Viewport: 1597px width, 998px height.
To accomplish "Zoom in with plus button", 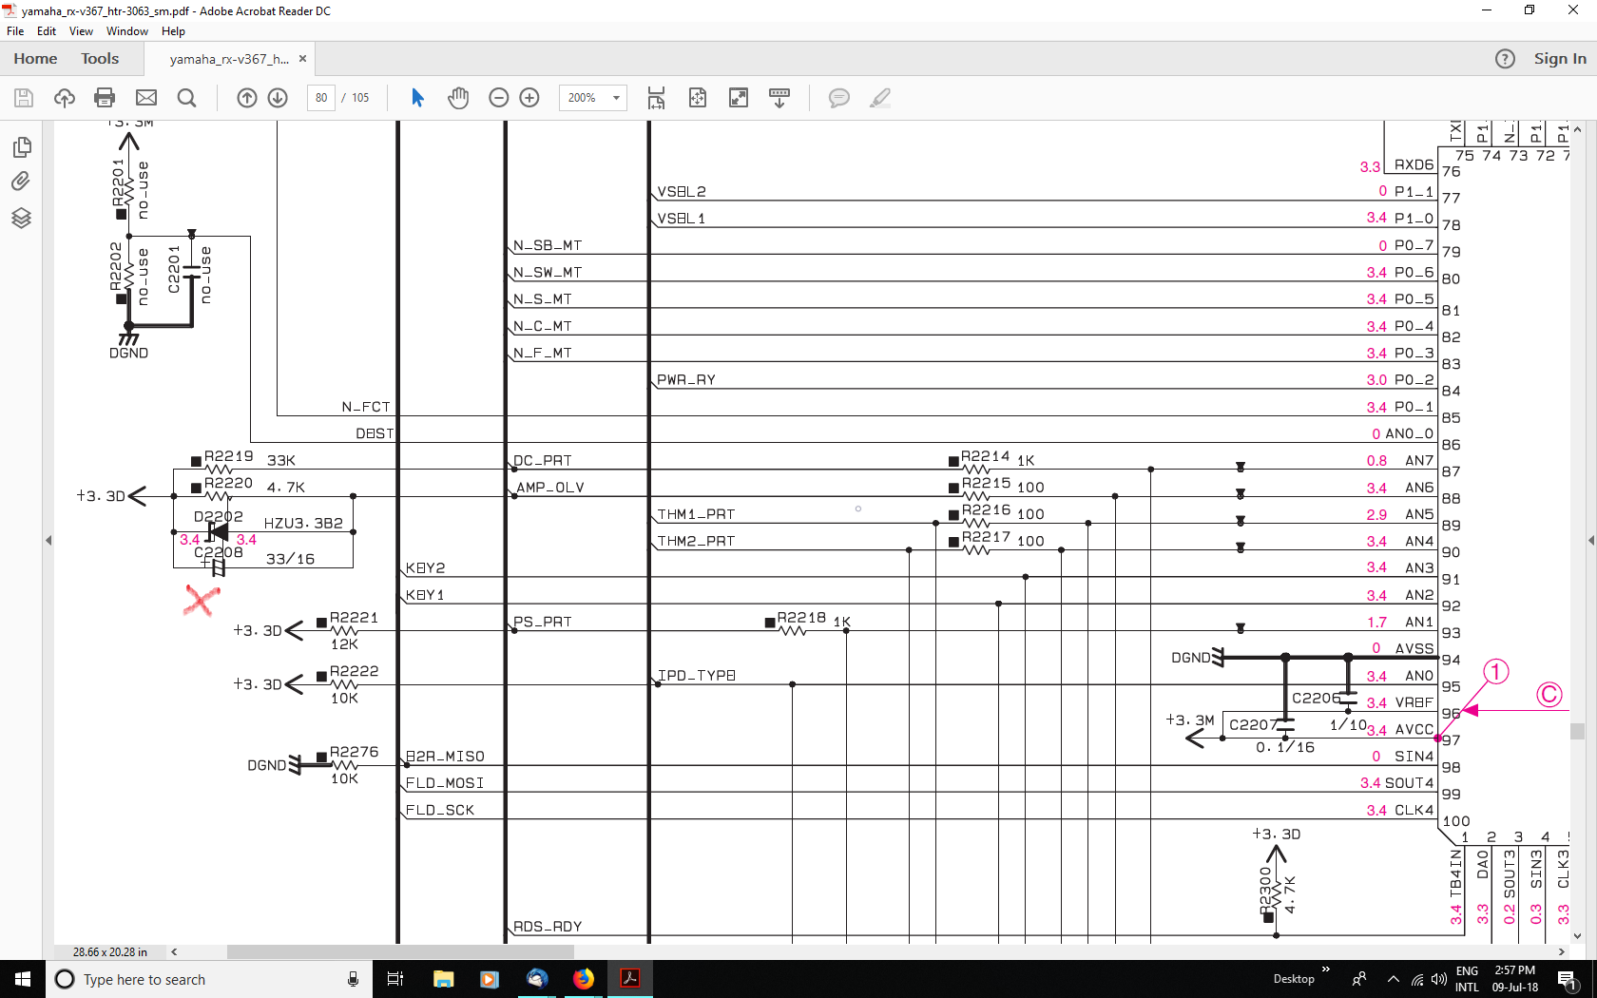I will tap(529, 98).
